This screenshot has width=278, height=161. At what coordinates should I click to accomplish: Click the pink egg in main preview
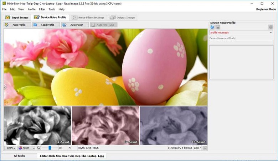coord(154,66)
